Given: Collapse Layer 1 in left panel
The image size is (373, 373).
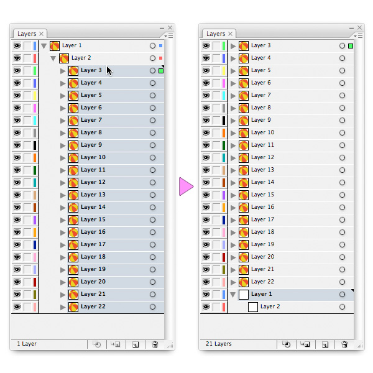Looking at the screenshot, I should 44,46.
